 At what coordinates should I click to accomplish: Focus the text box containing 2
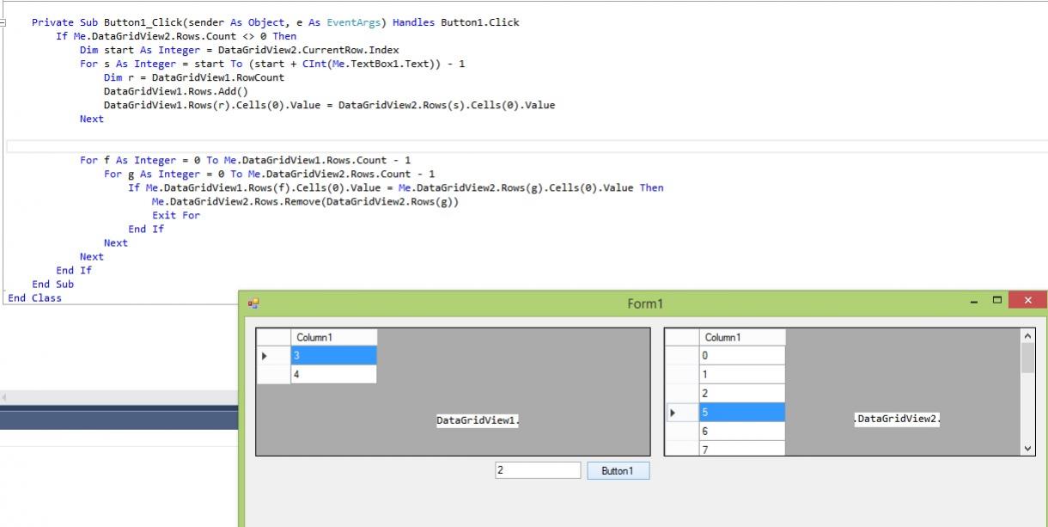pyautogui.click(x=538, y=470)
